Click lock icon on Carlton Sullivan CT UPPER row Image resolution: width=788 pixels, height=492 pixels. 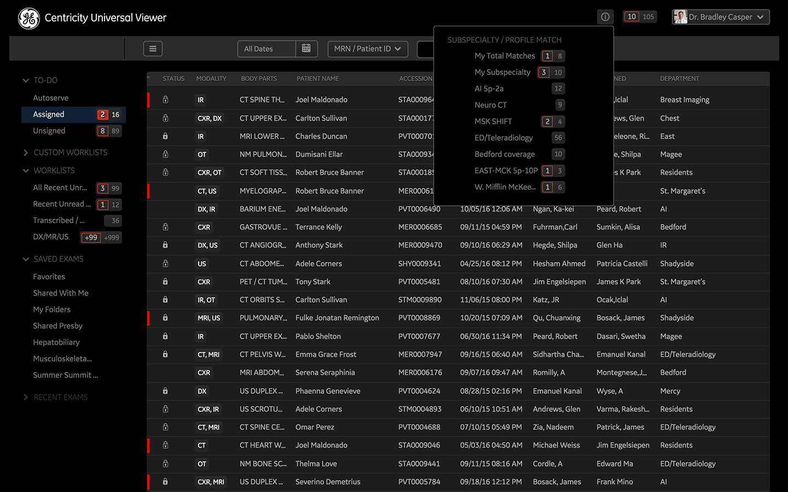[165, 118]
